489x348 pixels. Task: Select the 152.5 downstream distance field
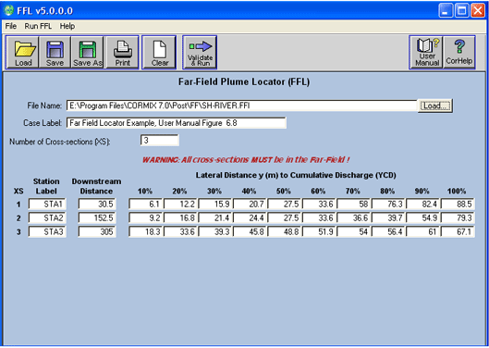tap(97, 218)
